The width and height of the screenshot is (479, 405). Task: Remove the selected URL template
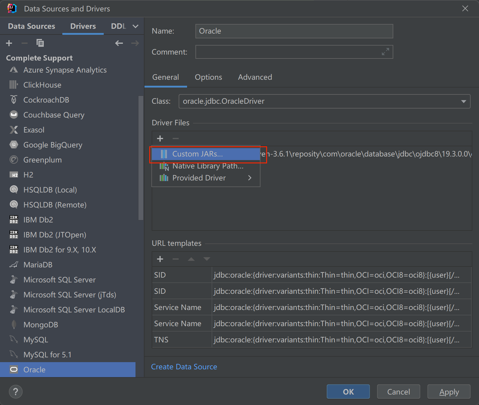coord(176,259)
